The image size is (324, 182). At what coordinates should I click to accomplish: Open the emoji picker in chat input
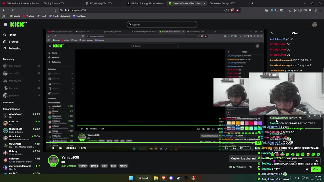[x=316, y=161]
